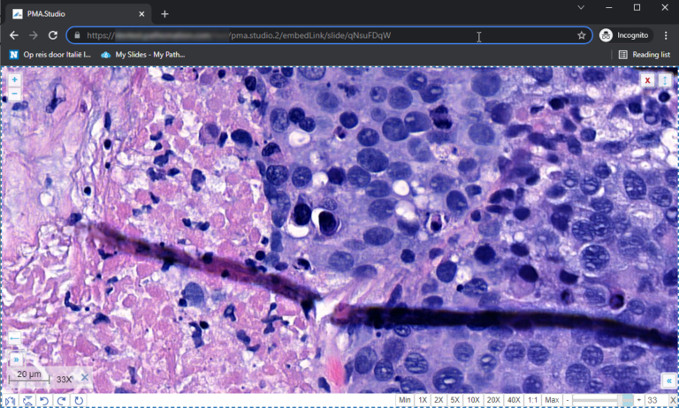Set magnification to 40X
Screen dimensions: 679x408
514,400
